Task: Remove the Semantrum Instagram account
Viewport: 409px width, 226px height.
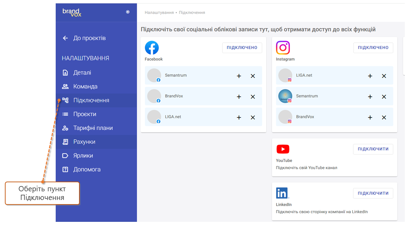Action: pyautogui.click(x=384, y=97)
